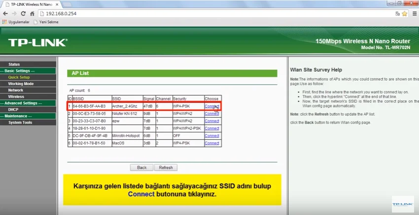Connect to the Archer_2.4Ghz network
419x215 pixels.
[212, 106]
